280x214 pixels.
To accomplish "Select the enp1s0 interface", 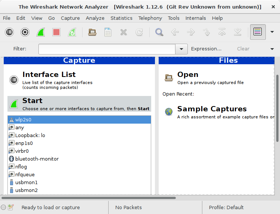I will click(79, 143).
